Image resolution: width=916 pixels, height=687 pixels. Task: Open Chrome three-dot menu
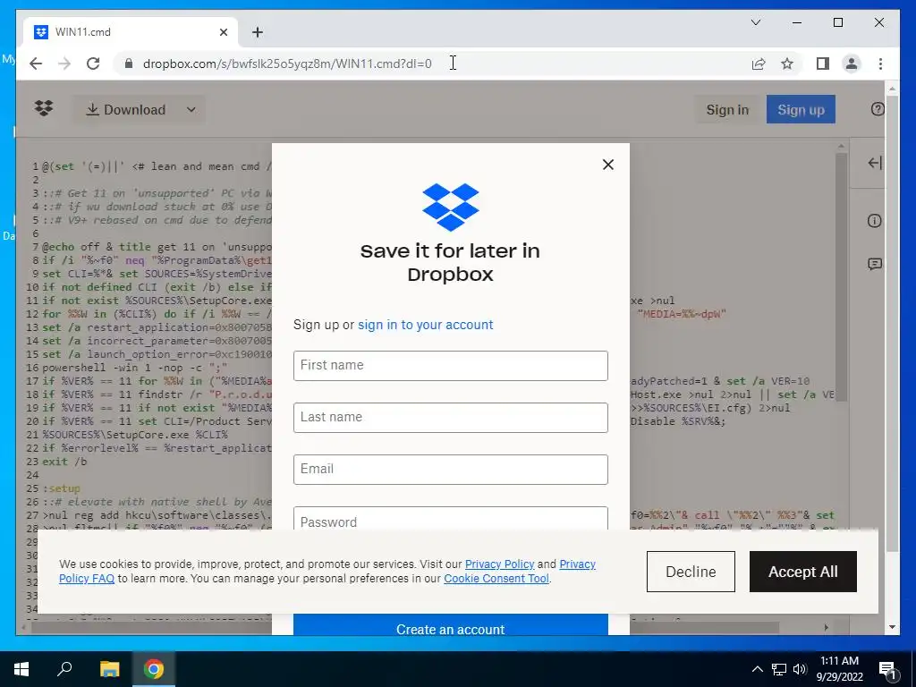(880, 64)
